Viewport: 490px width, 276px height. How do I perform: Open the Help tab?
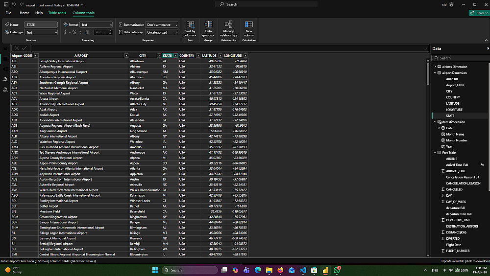pos(39,13)
